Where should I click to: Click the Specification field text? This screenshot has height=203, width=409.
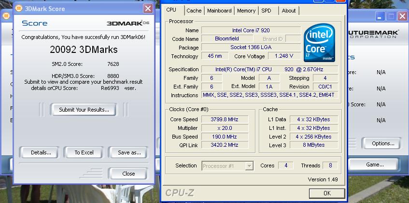270,69
